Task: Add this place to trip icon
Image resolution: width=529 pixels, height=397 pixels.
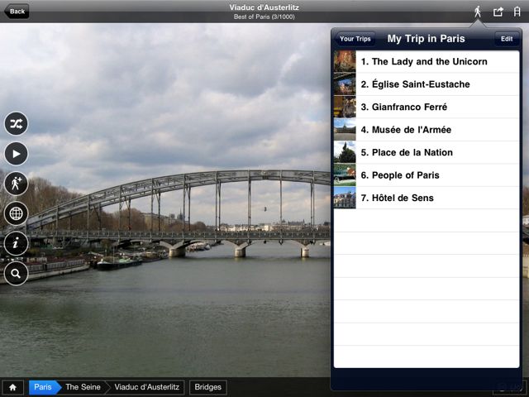Action: [17, 184]
